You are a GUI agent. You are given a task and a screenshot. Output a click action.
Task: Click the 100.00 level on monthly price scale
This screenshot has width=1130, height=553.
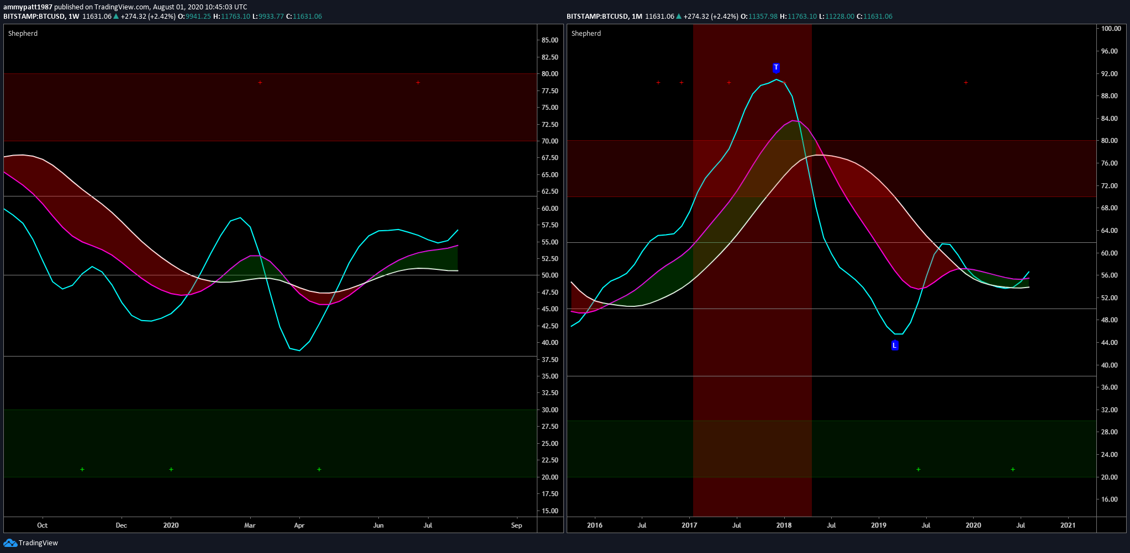tap(1111, 29)
